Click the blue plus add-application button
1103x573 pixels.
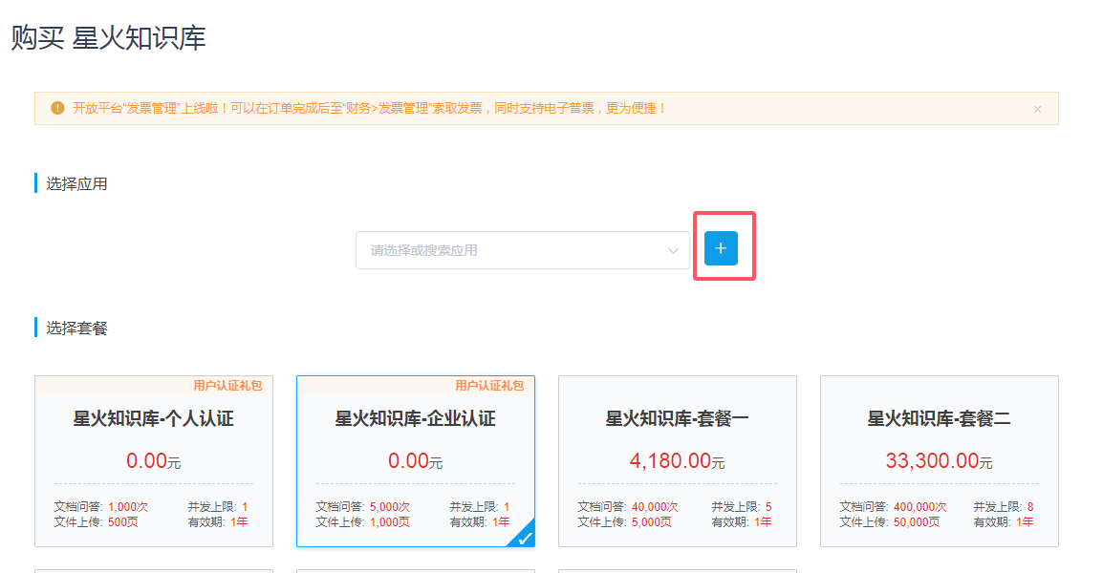(x=721, y=248)
